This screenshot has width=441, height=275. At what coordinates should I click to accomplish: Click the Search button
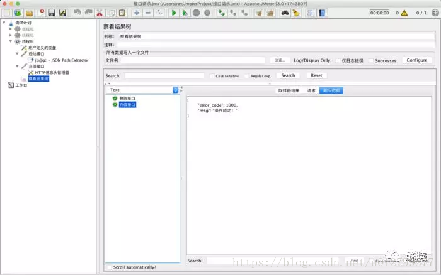[x=288, y=76]
